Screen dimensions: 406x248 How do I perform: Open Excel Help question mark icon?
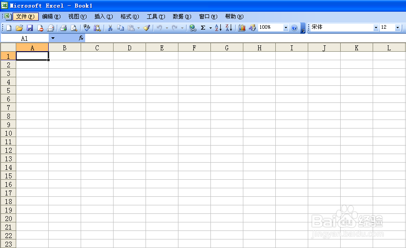294,28
